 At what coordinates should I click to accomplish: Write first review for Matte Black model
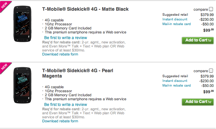click(x=66, y=38)
